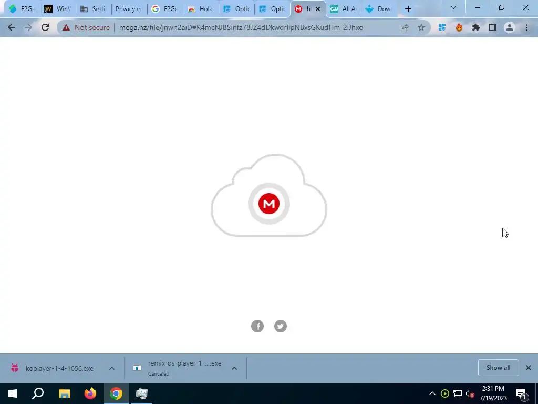Close the active MEGA tab
Image resolution: width=538 pixels, height=404 pixels.
pos(318,9)
